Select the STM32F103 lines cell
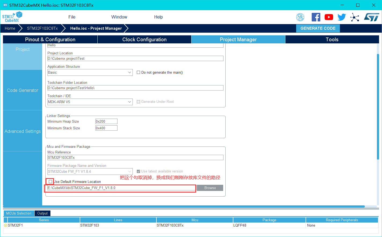Screen dimensions: 382x237 pyautogui.click(x=118, y=225)
